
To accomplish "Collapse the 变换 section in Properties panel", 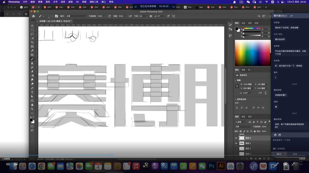I will pyautogui.click(x=236, y=80).
